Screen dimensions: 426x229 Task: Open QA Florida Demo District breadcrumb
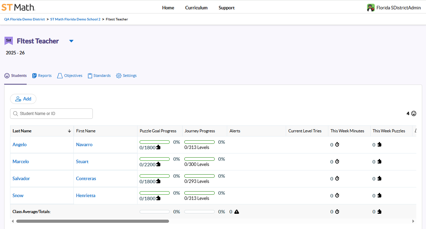pyautogui.click(x=25, y=19)
